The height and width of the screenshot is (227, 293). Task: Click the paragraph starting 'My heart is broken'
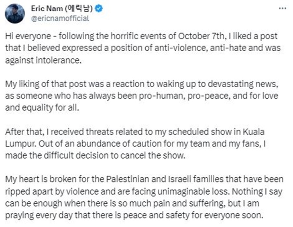(144, 197)
